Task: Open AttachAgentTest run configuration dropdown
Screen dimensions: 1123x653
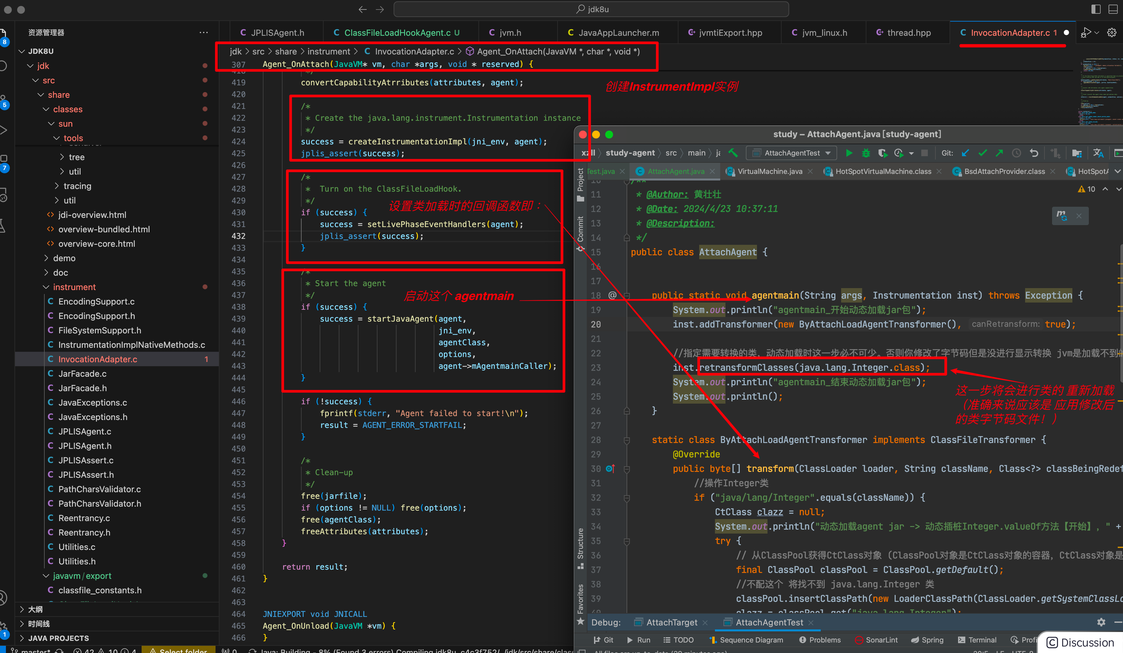Action: pos(791,153)
